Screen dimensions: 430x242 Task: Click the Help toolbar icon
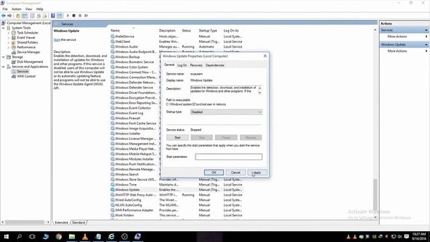coord(53,15)
